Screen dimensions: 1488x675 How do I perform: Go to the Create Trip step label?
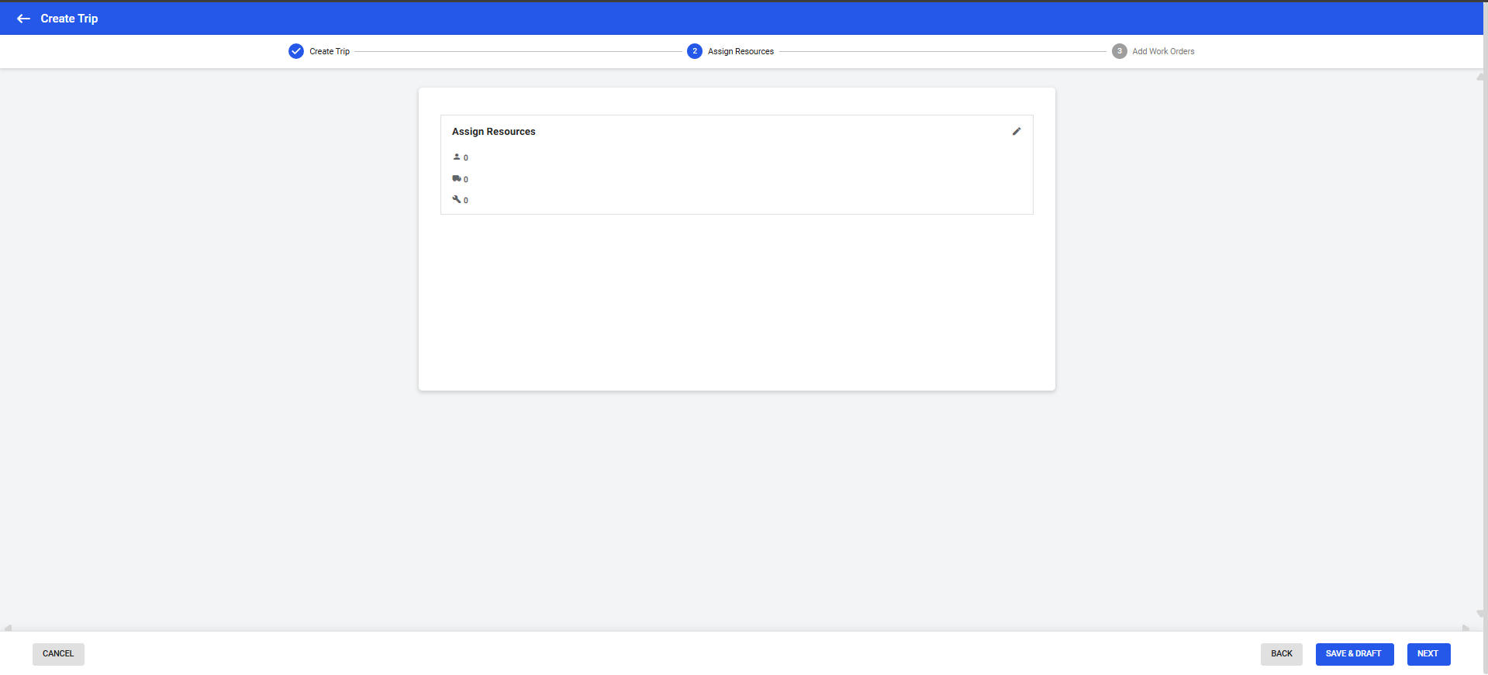click(330, 52)
